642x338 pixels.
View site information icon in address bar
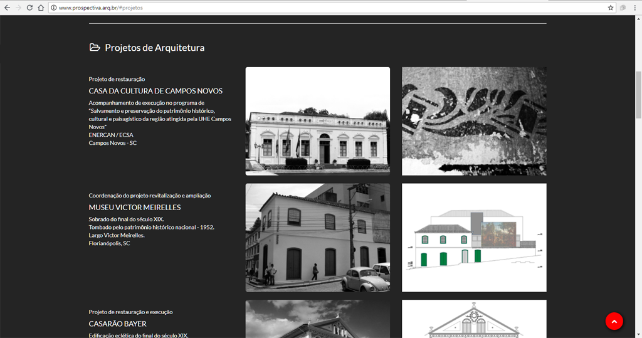point(53,8)
